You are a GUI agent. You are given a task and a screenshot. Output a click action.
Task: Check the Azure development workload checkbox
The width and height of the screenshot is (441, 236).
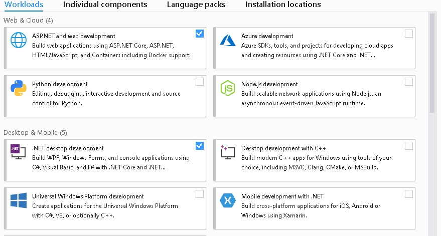coord(409,34)
